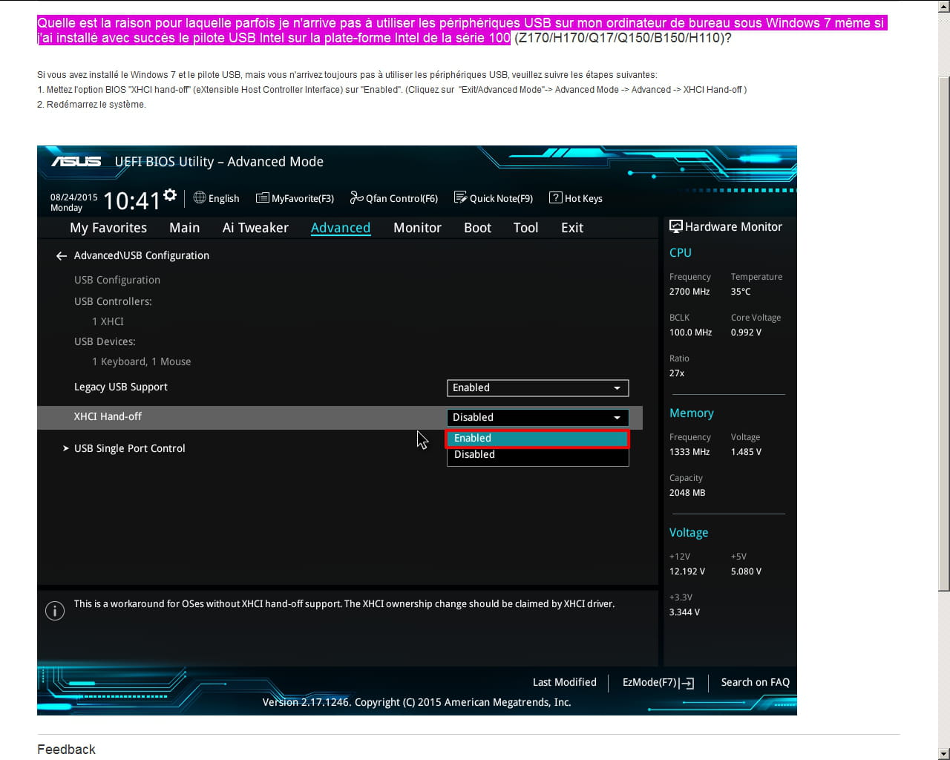This screenshot has width=950, height=760.
Task: Click the globe language icon
Action: (200, 197)
